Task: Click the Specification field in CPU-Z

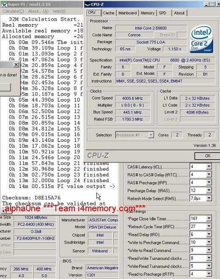Action: pyautogui.click(x=165, y=60)
